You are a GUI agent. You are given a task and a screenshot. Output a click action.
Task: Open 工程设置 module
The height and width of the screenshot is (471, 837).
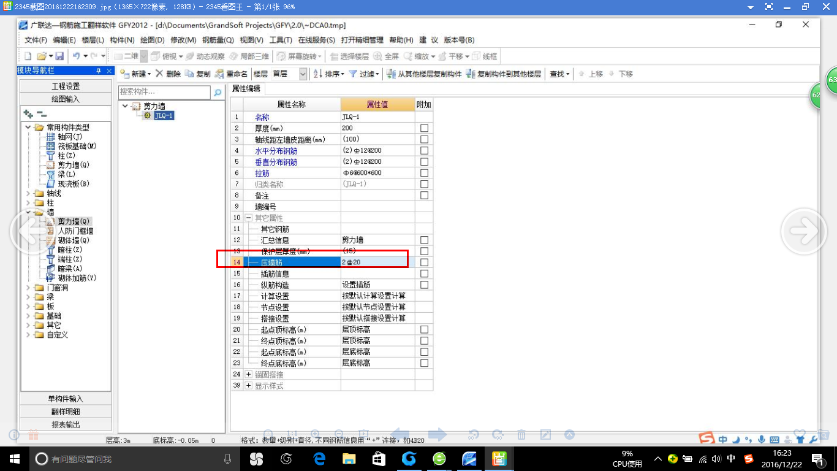[66, 86]
